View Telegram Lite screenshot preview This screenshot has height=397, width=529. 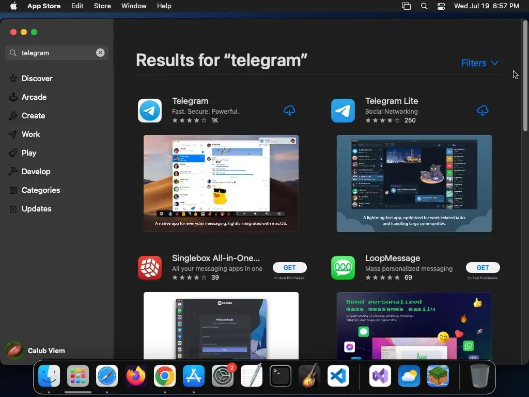(414, 184)
